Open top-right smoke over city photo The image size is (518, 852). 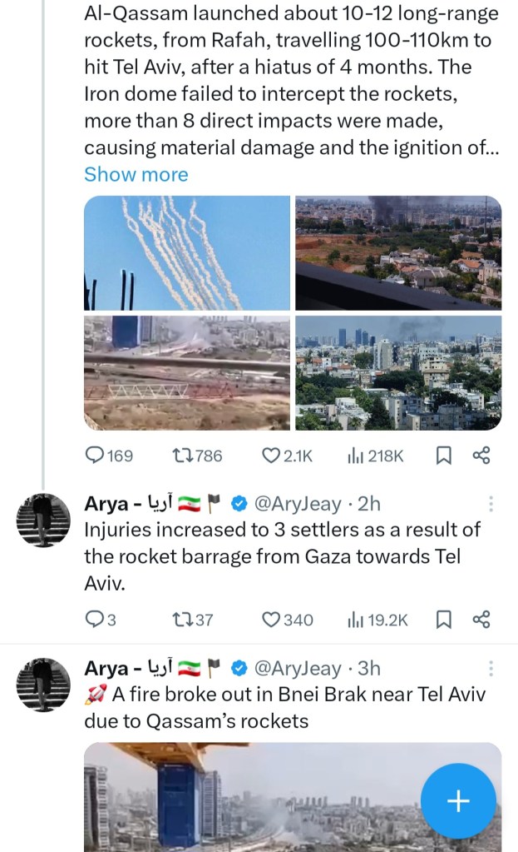[x=398, y=253]
